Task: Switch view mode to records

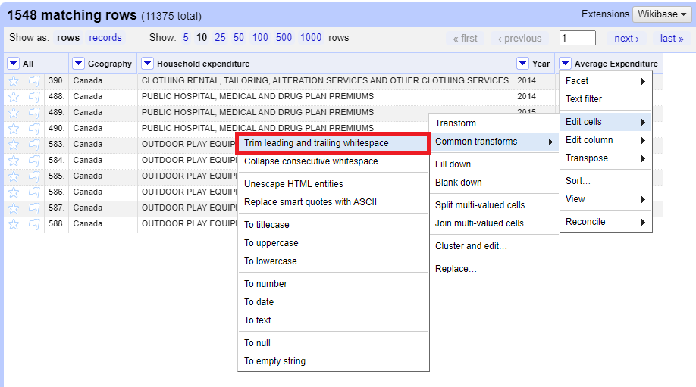Action: [105, 38]
